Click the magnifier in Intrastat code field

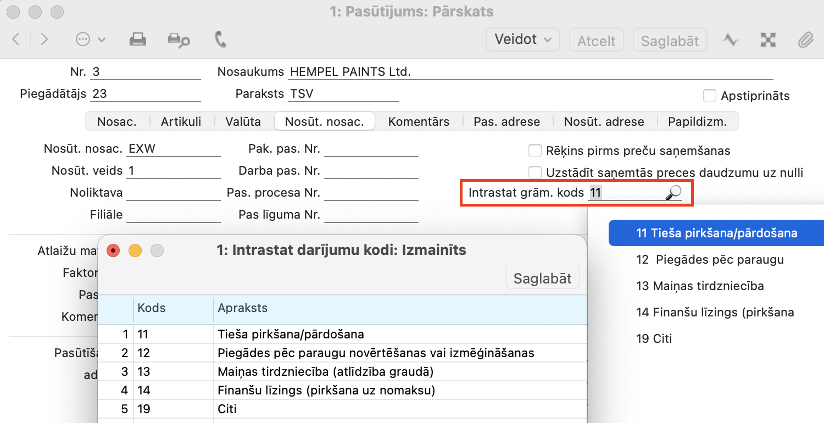(x=673, y=193)
